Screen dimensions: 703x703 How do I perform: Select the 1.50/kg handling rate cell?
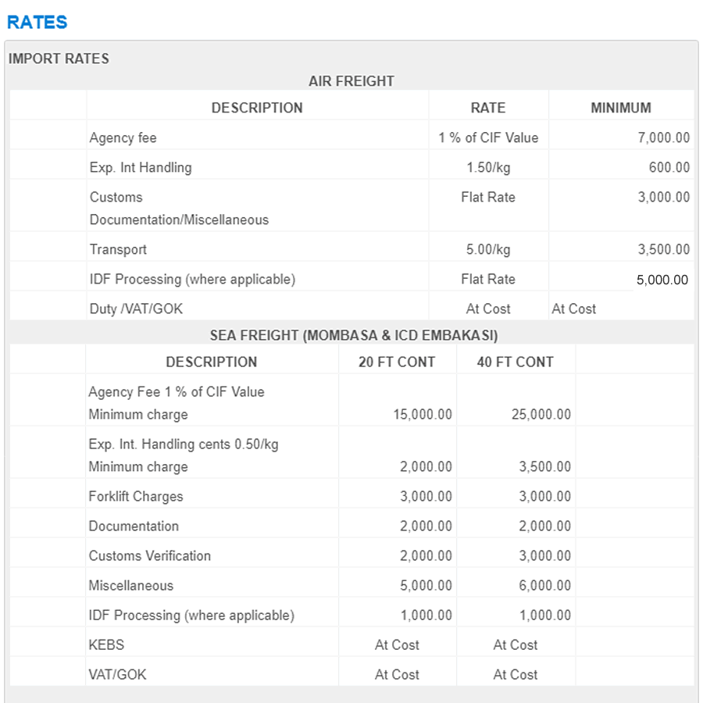pyautogui.click(x=488, y=168)
